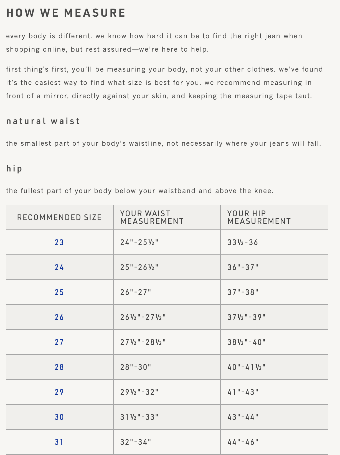
Task: Select the size 29 link
Action: click(x=59, y=392)
